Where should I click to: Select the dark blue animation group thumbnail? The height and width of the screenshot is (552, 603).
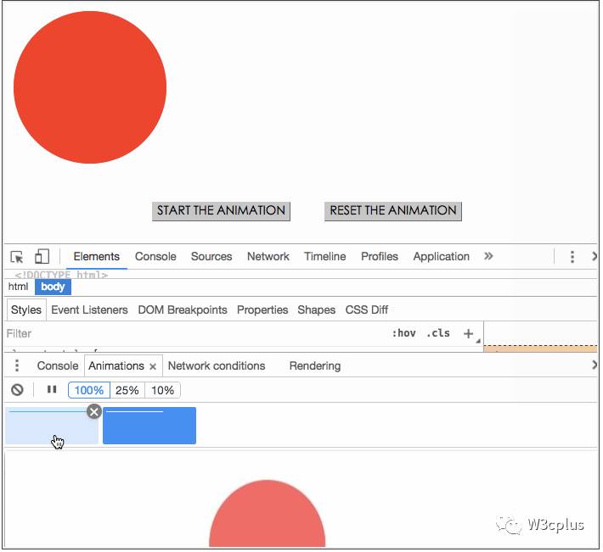point(149,426)
